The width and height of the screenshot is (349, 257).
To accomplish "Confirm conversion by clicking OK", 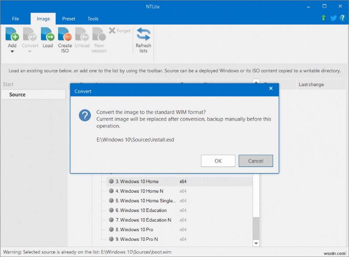I will click(x=218, y=160).
